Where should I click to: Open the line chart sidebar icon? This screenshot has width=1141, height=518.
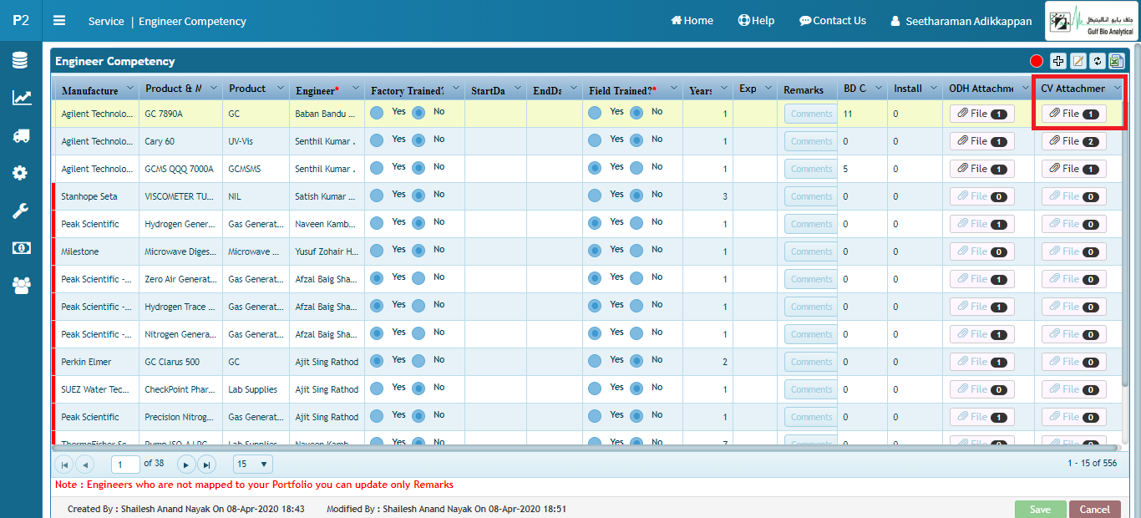click(21, 98)
